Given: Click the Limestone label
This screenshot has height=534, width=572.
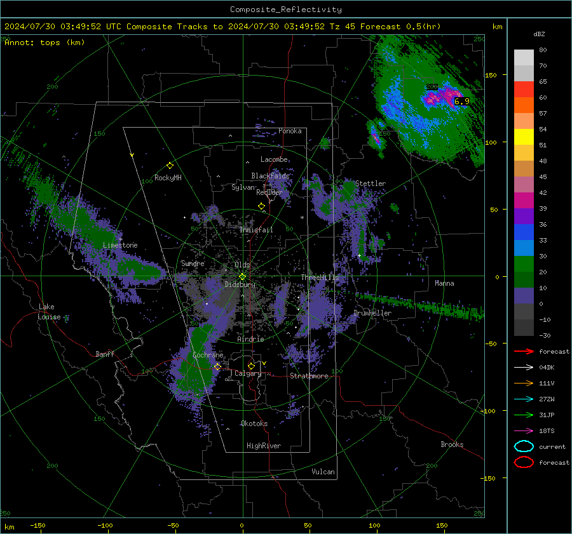Looking at the screenshot, I should click(120, 245).
